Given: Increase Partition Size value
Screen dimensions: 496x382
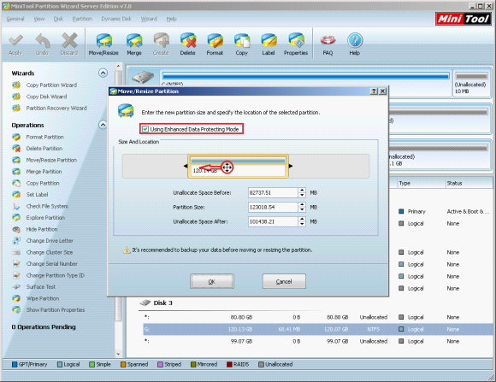Looking at the screenshot, I should tap(302, 204).
